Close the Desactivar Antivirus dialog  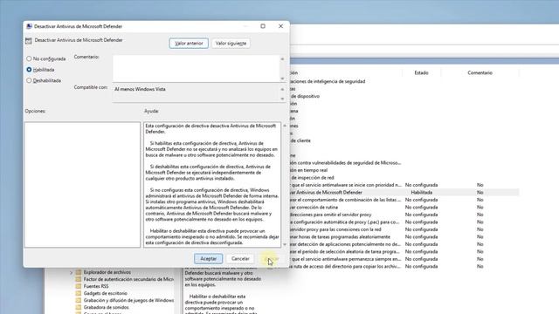point(281,26)
